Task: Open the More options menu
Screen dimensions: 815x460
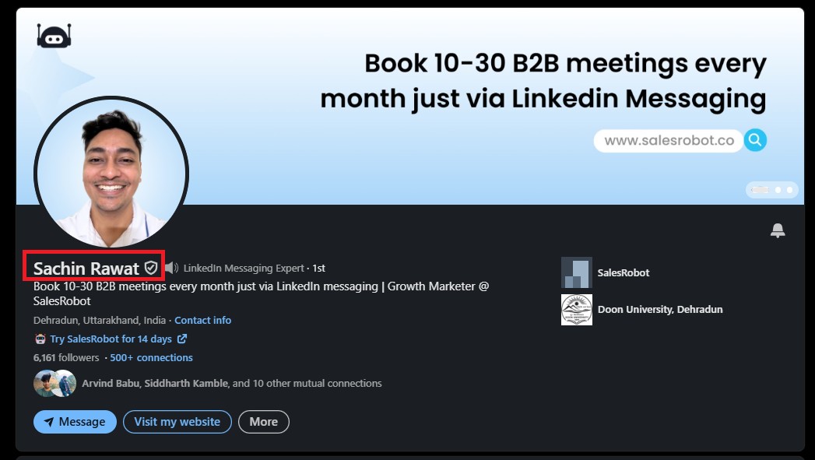Action: pos(263,421)
